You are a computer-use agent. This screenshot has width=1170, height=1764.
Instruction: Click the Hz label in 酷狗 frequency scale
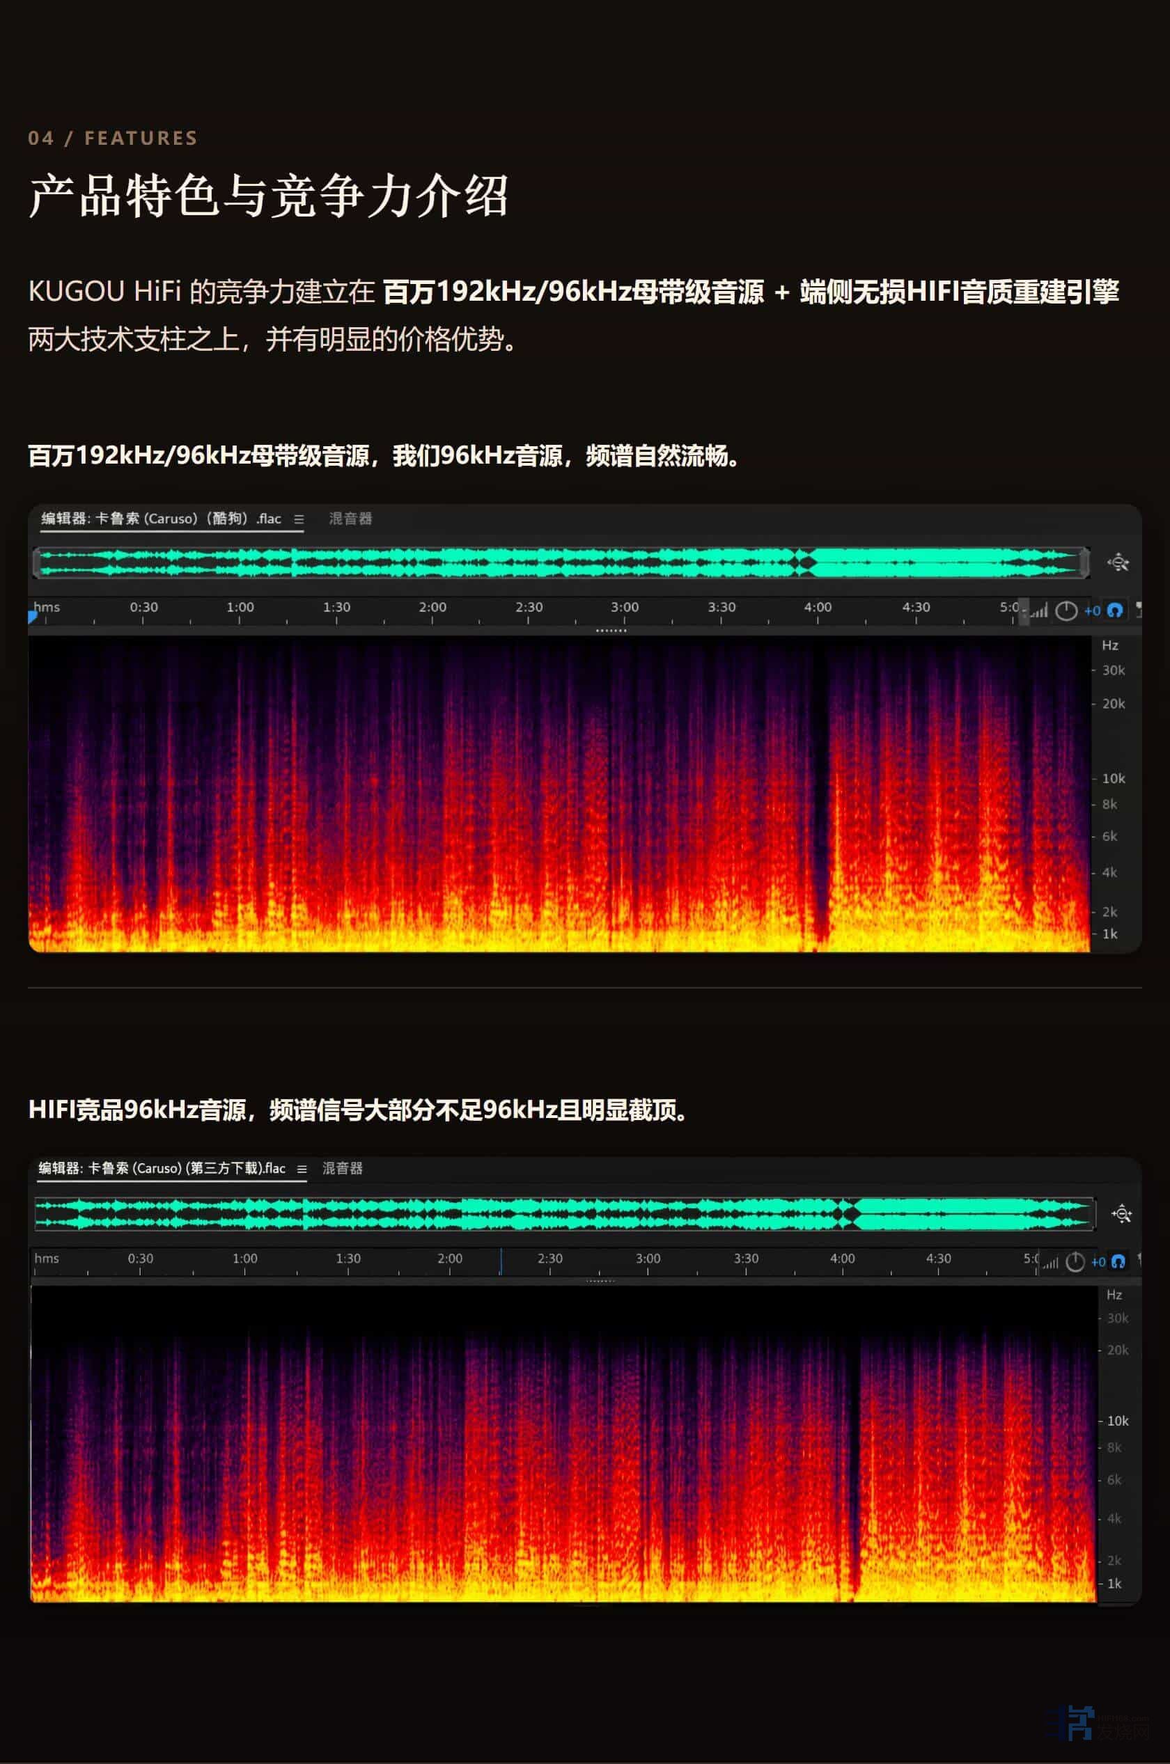click(1110, 646)
